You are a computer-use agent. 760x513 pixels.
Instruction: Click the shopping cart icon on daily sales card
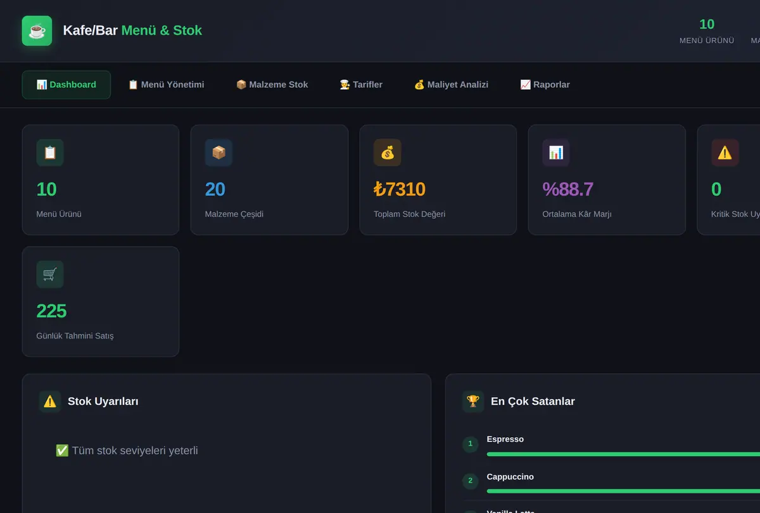(x=50, y=274)
